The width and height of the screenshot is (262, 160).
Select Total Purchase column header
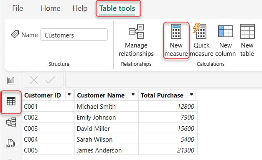point(162,95)
